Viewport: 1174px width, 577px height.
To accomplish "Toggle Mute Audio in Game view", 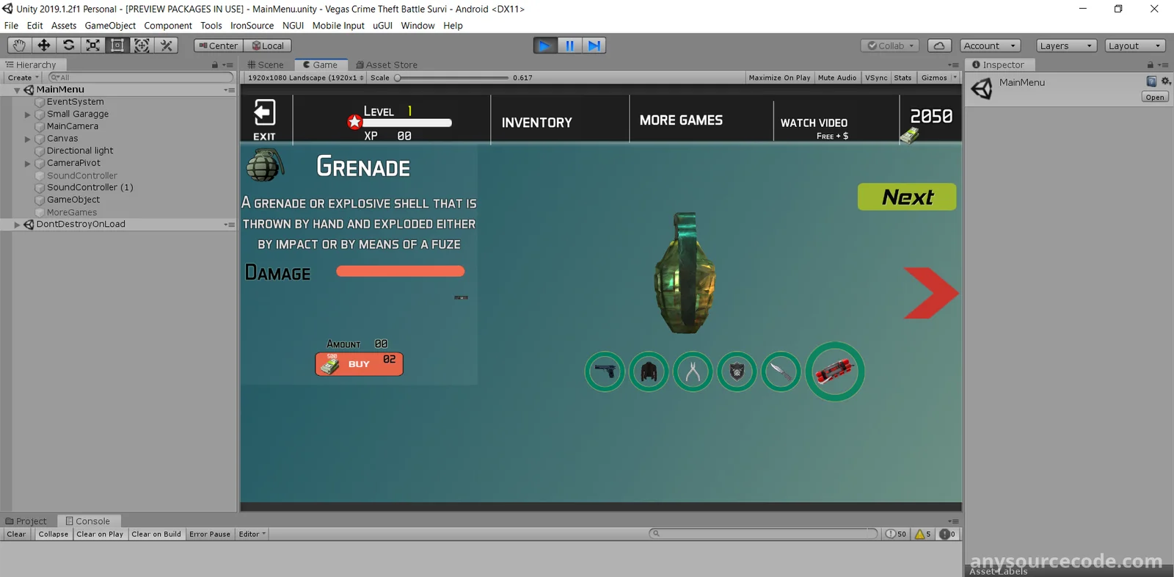I will click(x=836, y=78).
